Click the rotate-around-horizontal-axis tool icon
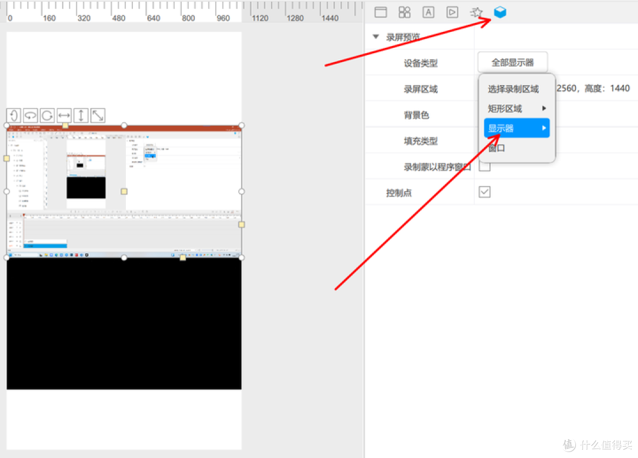638x458 pixels. [x=31, y=116]
